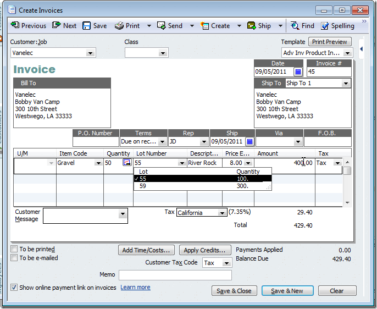Select lot 55 in the list

pyautogui.click(x=203, y=179)
